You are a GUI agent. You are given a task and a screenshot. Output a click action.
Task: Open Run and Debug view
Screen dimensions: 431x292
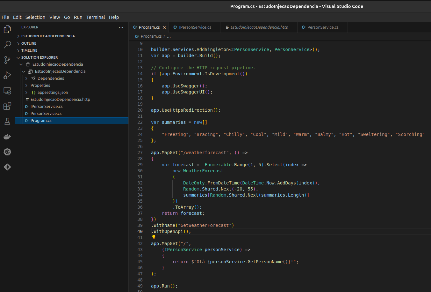pos(7,75)
